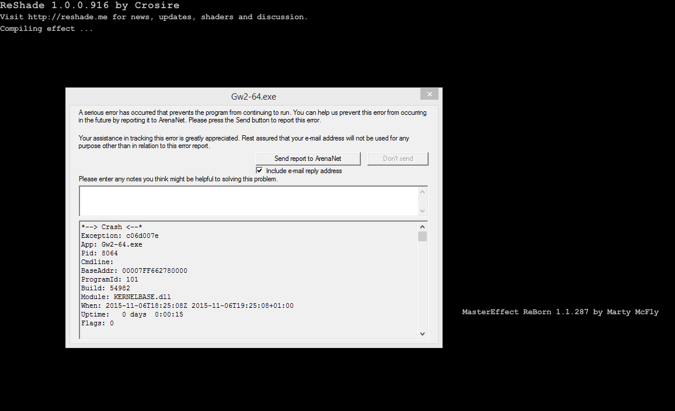
Task: Click 'Please enter any notes' label
Action: [x=178, y=180]
